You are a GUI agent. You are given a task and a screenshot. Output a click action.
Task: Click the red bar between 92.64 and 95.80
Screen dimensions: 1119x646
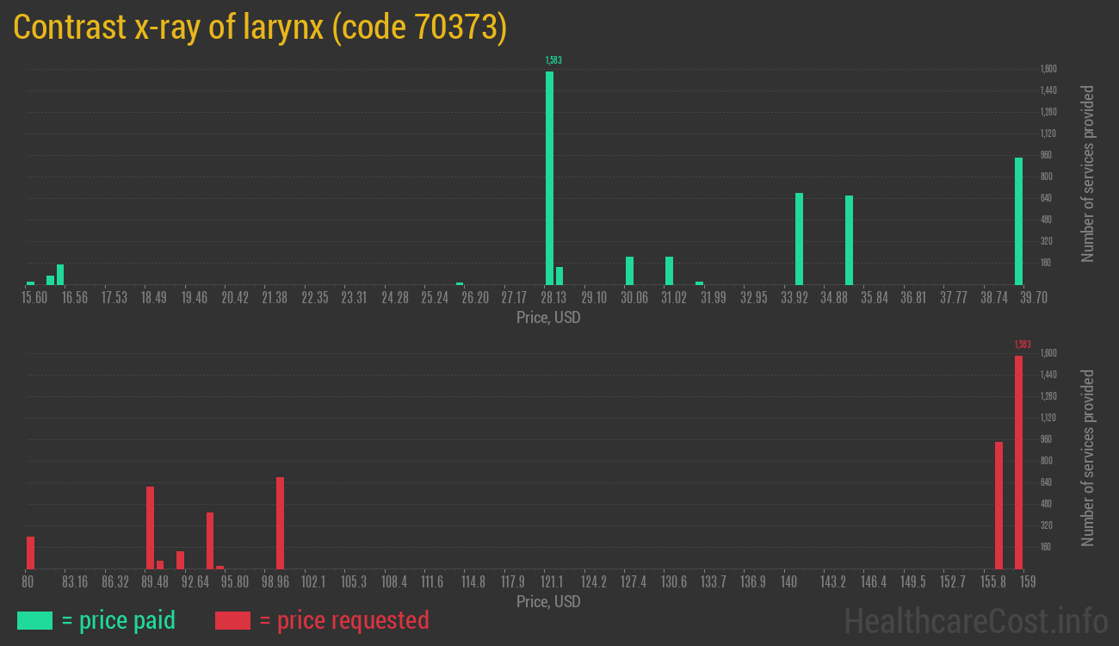click(x=210, y=540)
